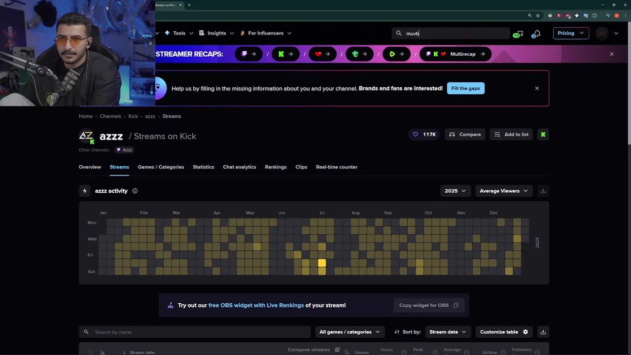Click the Chrome profile avatar

pyautogui.click(x=617, y=15)
